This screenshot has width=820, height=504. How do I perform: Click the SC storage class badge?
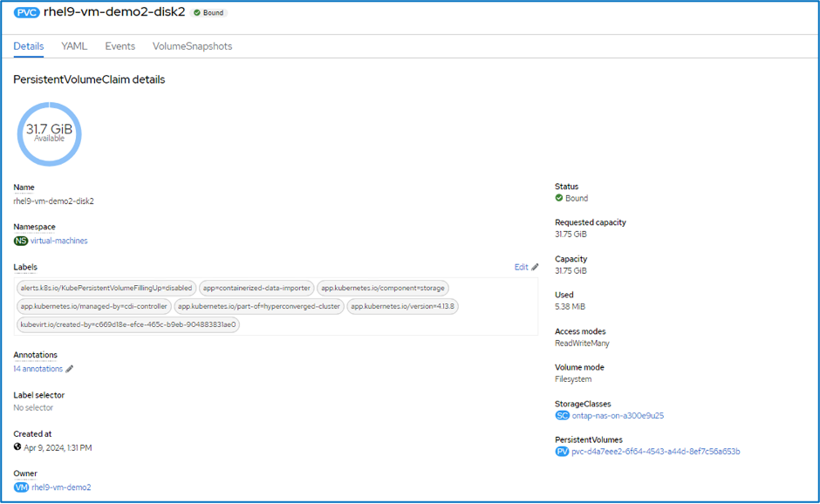point(562,416)
